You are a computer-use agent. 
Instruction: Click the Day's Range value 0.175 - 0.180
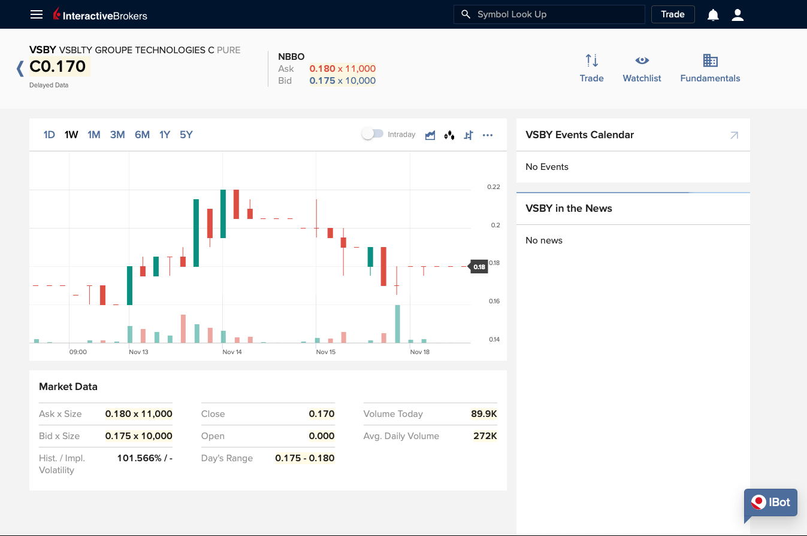click(x=305, y=458)
